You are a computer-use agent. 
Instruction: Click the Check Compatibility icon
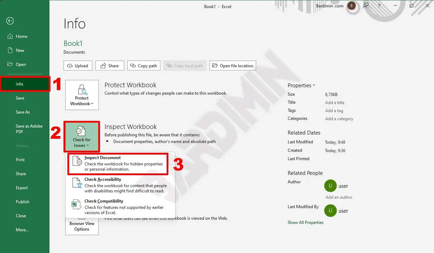point(77,205)
